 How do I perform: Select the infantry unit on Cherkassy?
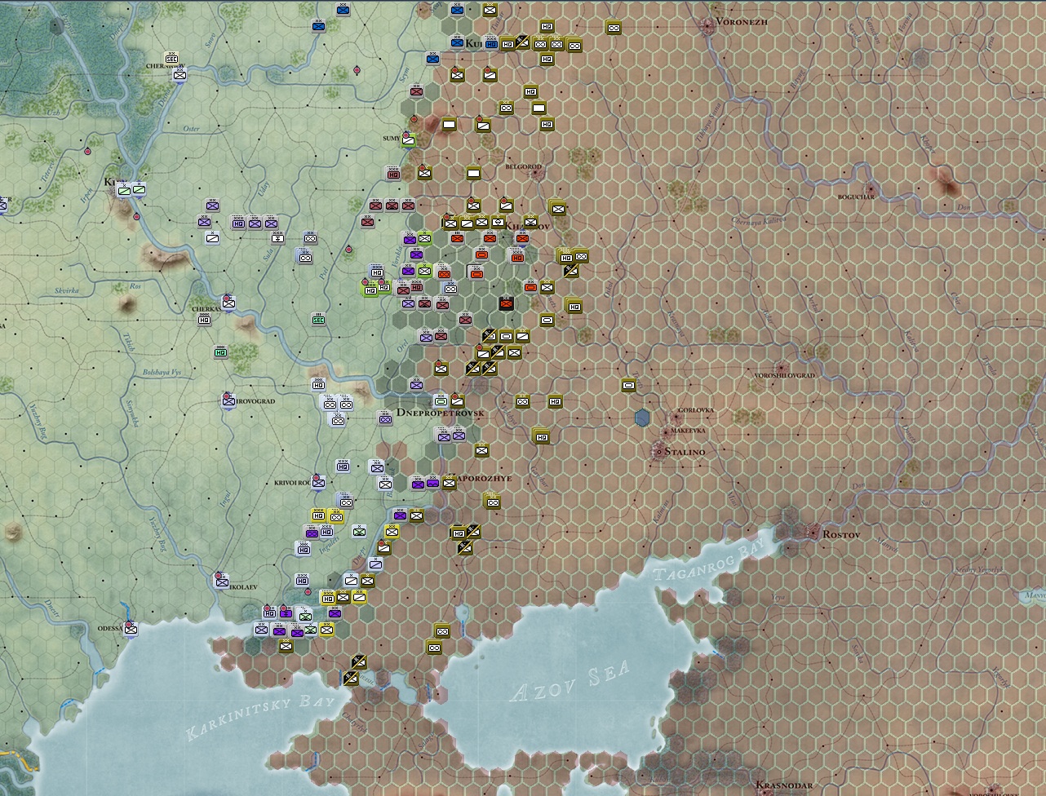(229, 303)
